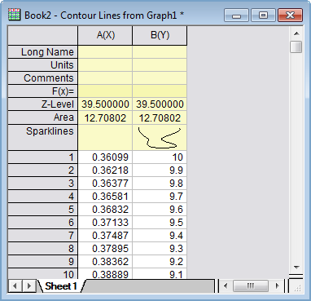This screenshot has width=311, height=301.
Task: Select the Area row label
Action: pyautogui.click(x=43, y=117)
